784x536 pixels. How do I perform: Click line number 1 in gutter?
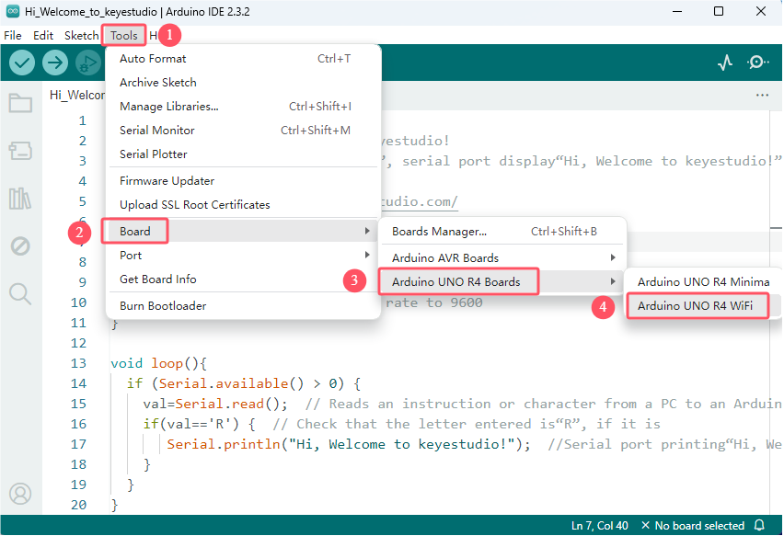(x=83, y=120)
